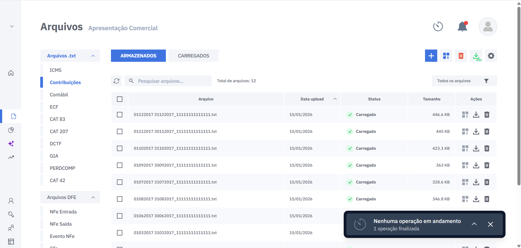Close the operations notification popup
521x248 pixels.
pyautogui.click(x=490, y=224)
